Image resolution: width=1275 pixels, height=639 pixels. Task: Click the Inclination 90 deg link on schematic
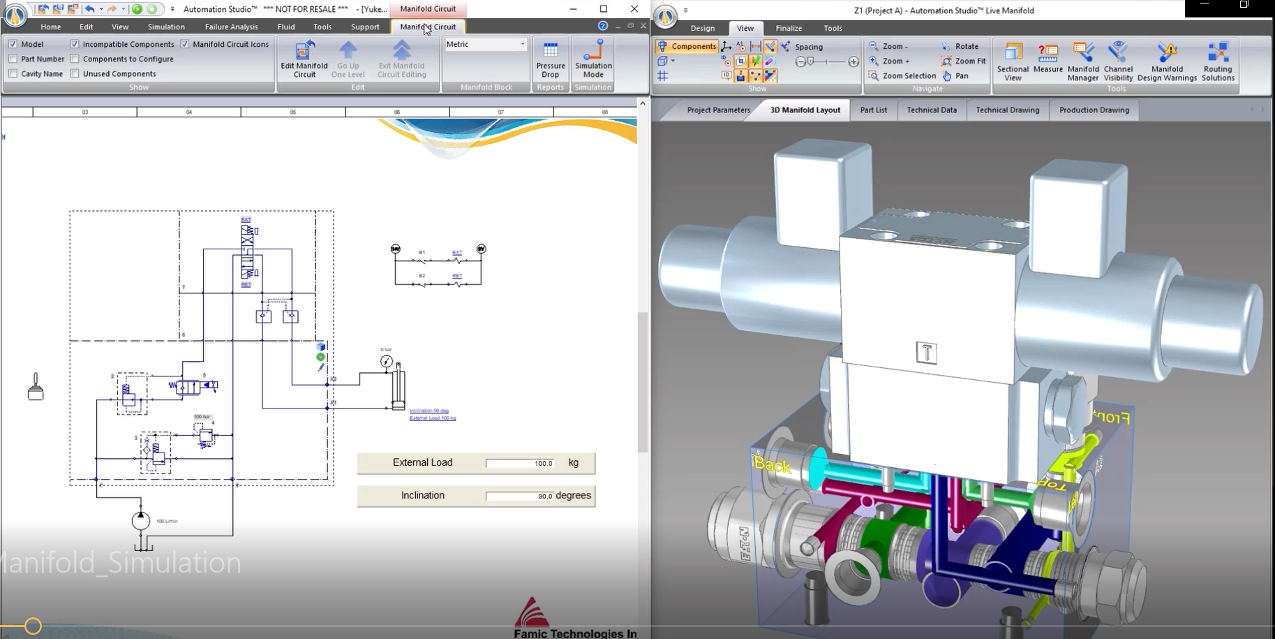pyautogui.click(x=429, y=411)
